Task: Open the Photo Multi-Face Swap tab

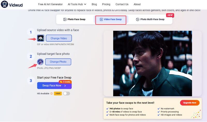Action: (x=150, y=19)
